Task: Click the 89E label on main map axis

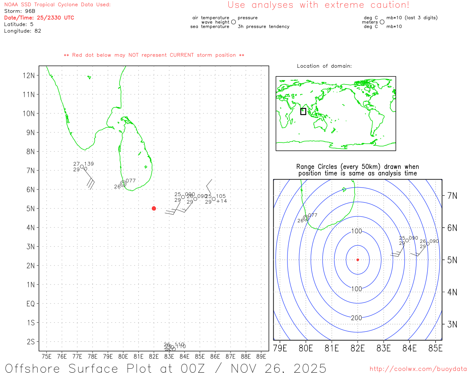Action: coord(261,356)
